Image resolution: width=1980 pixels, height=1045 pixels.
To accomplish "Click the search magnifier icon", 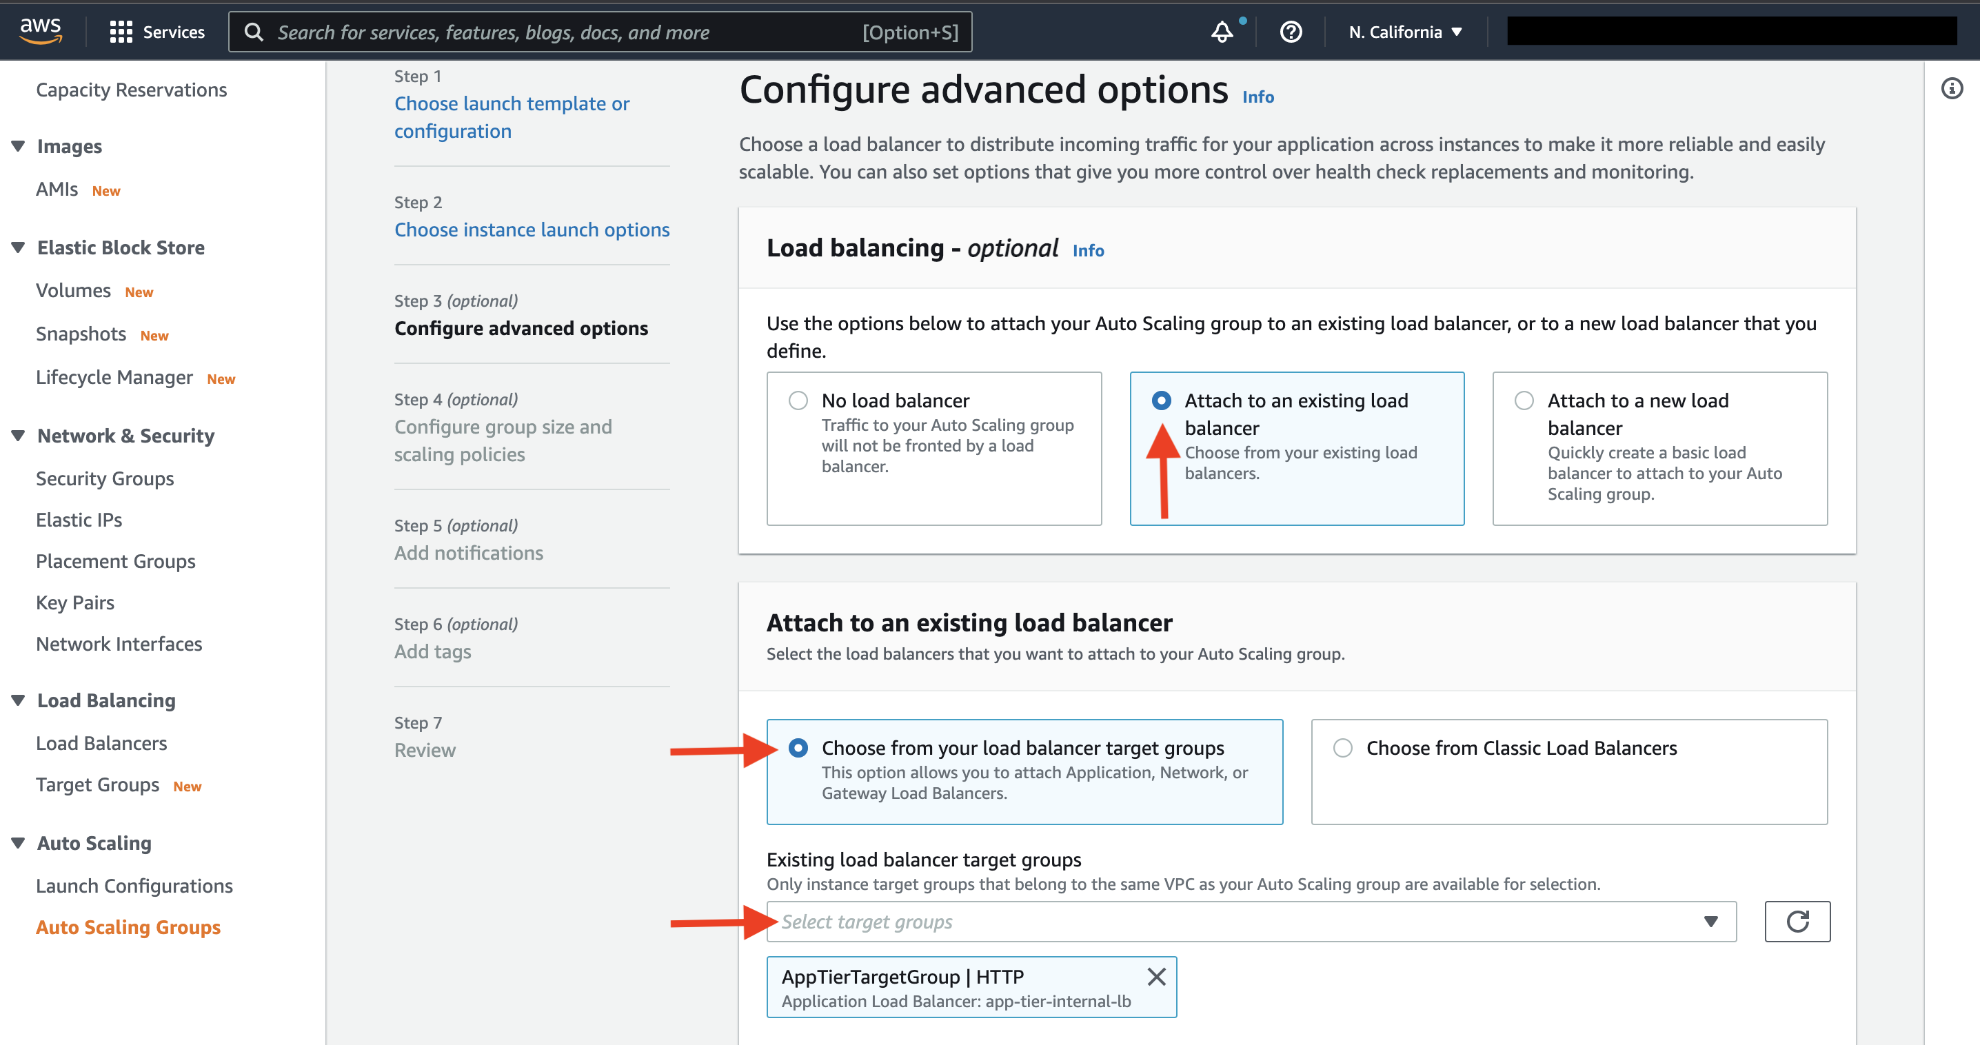I will coord(254,32).
